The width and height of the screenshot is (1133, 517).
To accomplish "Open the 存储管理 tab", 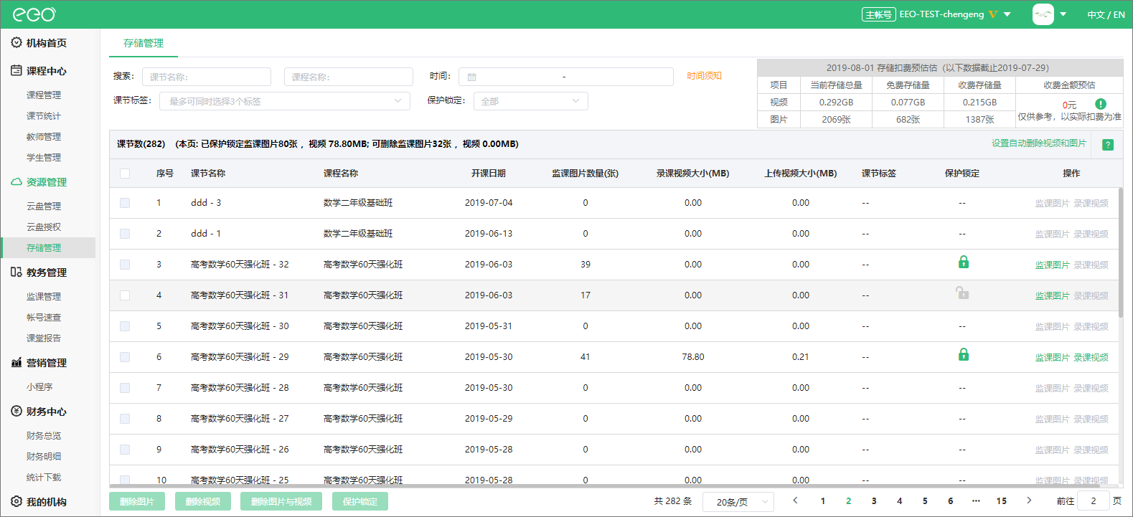I will (x=144, y=43).
